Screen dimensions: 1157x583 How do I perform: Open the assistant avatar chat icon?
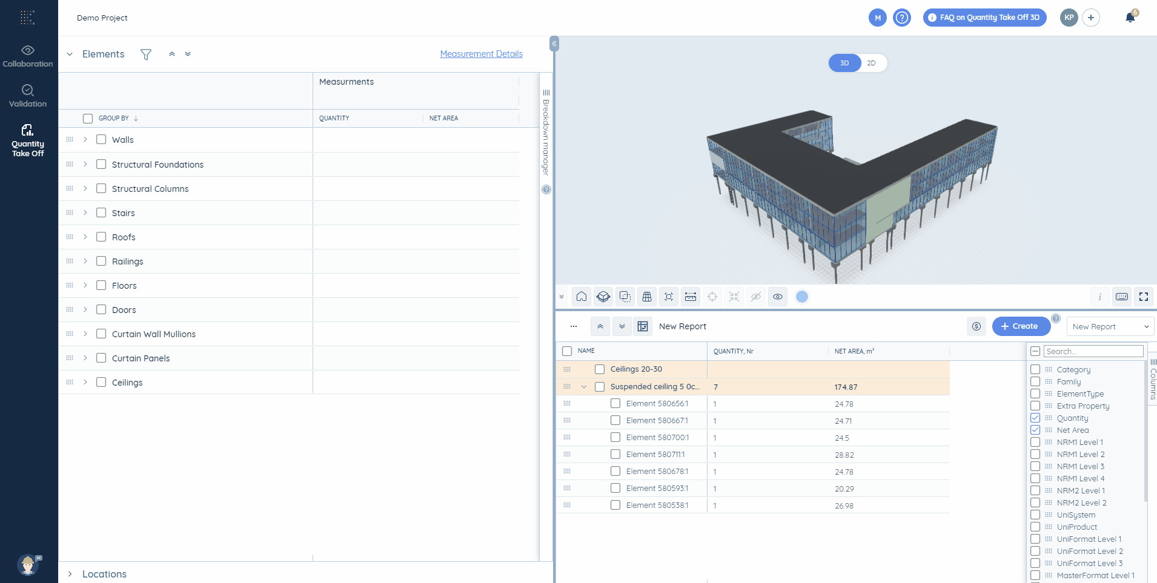pos(28,565)
